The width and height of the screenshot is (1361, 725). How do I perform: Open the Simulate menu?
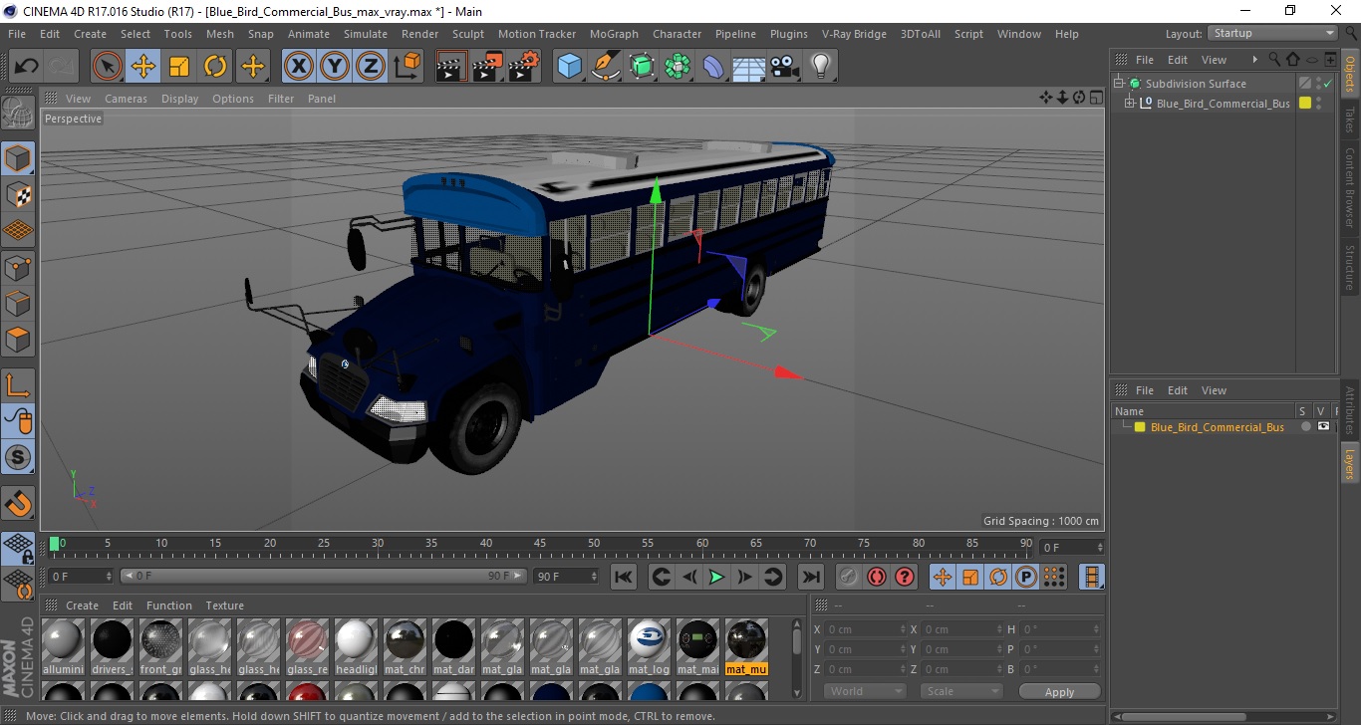[x=366, y=34]
